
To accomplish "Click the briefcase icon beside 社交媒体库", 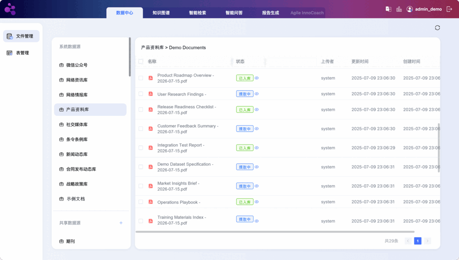I will tap(61, 124).
